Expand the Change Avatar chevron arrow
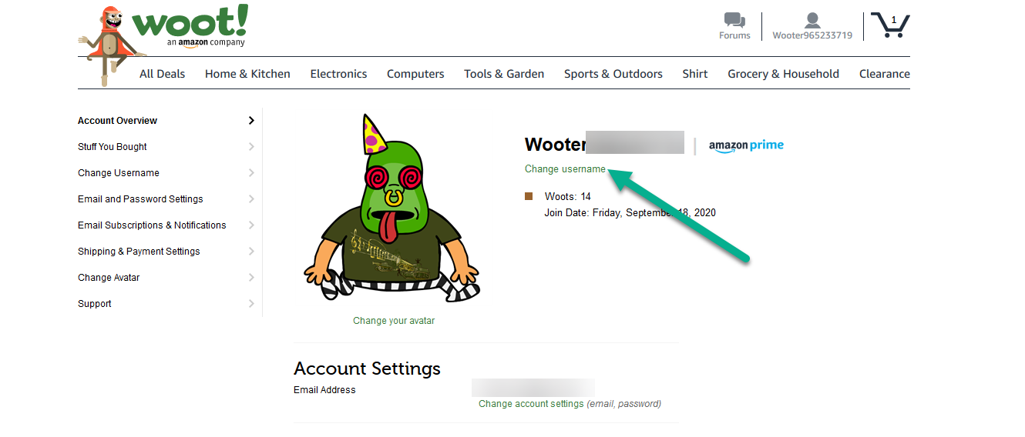Screen dimensions: 1025x437 coord(251,278)
